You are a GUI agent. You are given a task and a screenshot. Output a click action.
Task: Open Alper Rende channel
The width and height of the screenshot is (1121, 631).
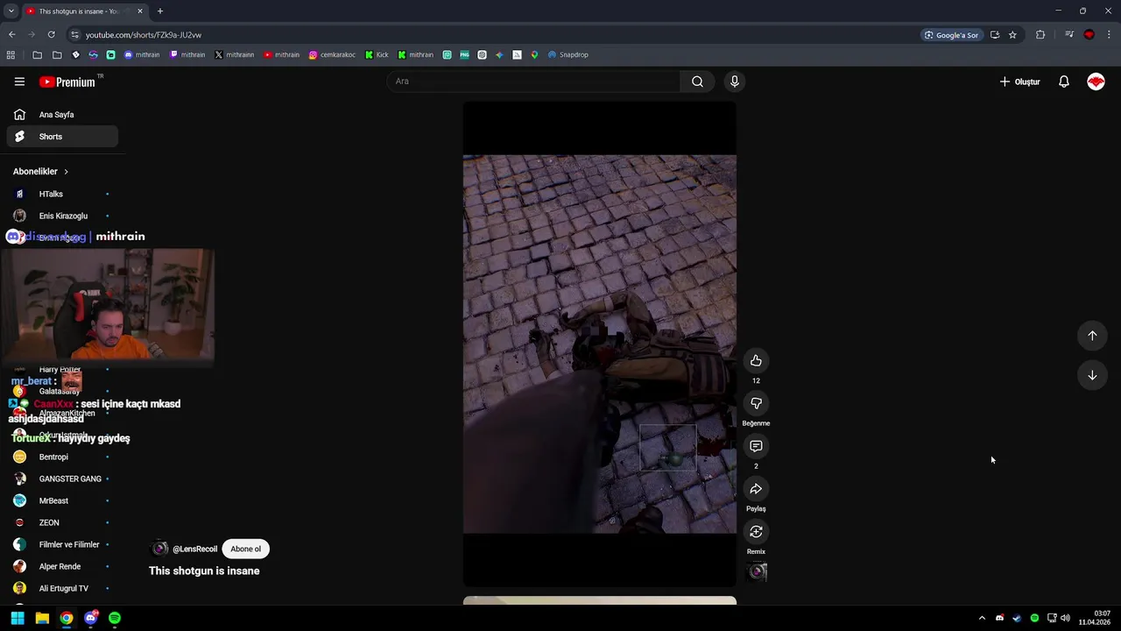pos(62,566)
